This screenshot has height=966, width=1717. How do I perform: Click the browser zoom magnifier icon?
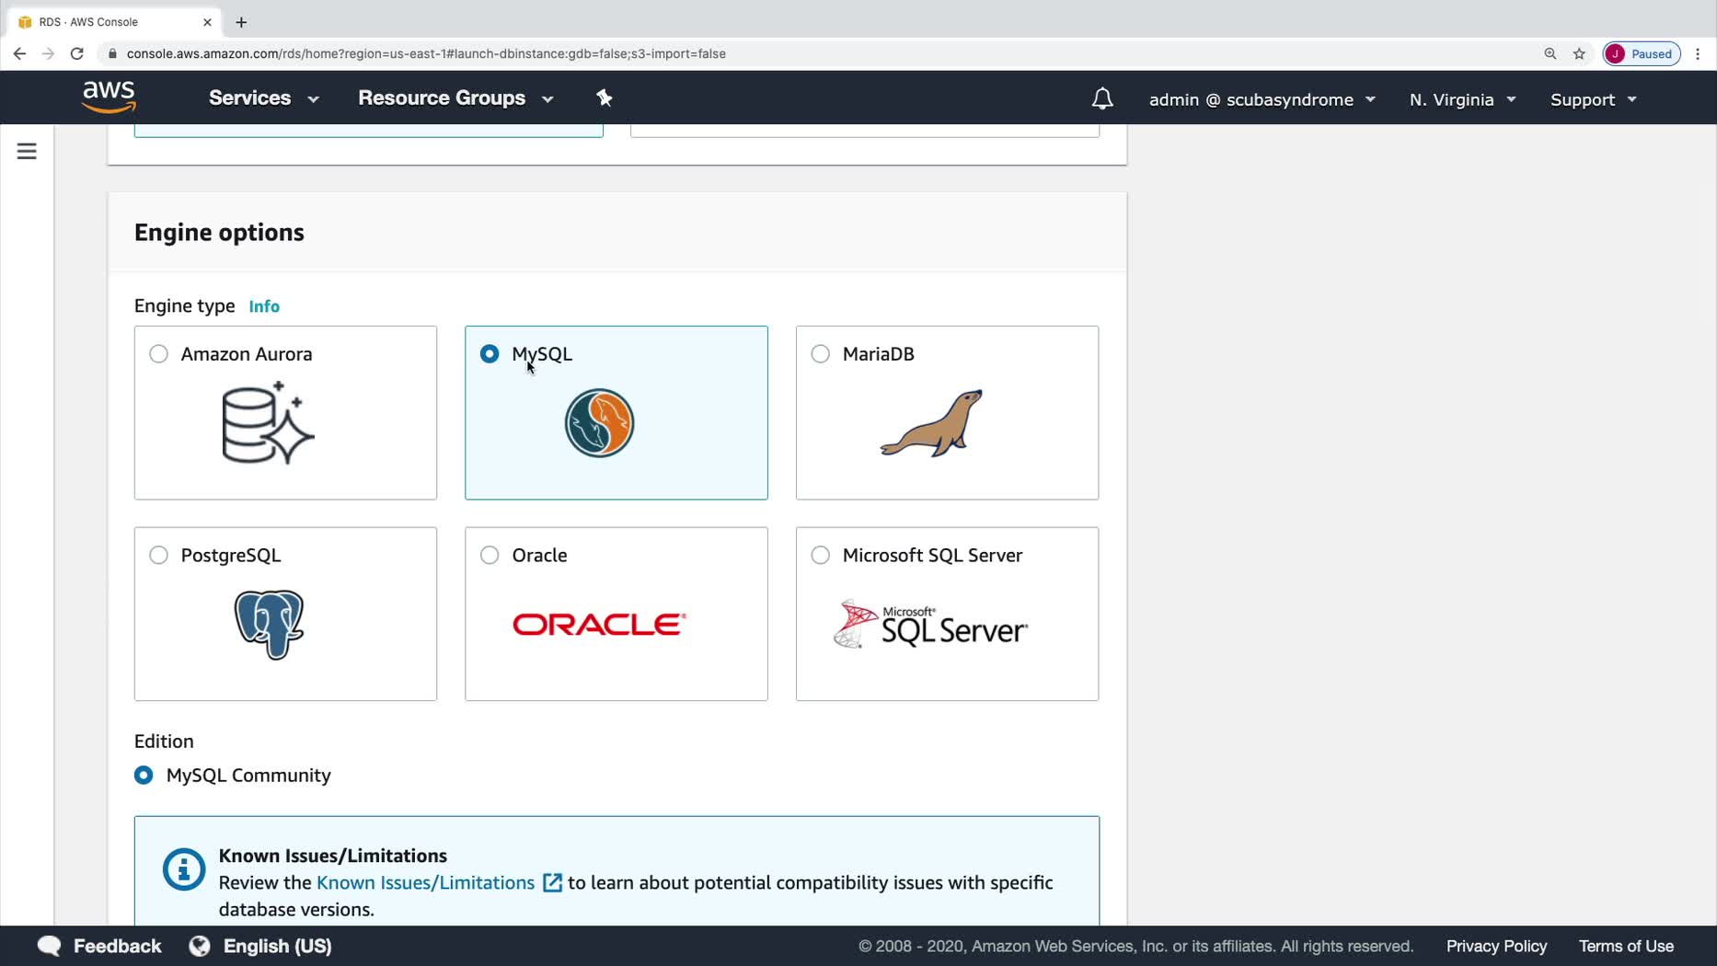tap(1550, 53)
